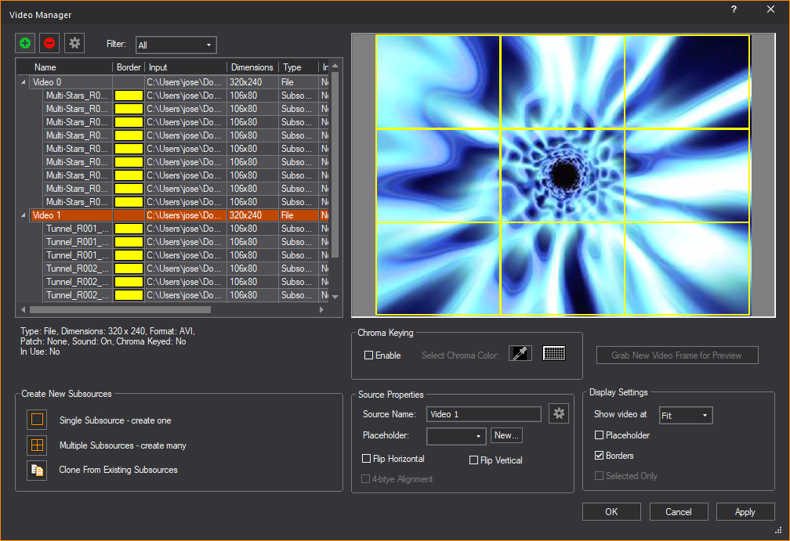
Task: Click the yellow border swatch of first Multi-Stars row
Action: (129, 96)
